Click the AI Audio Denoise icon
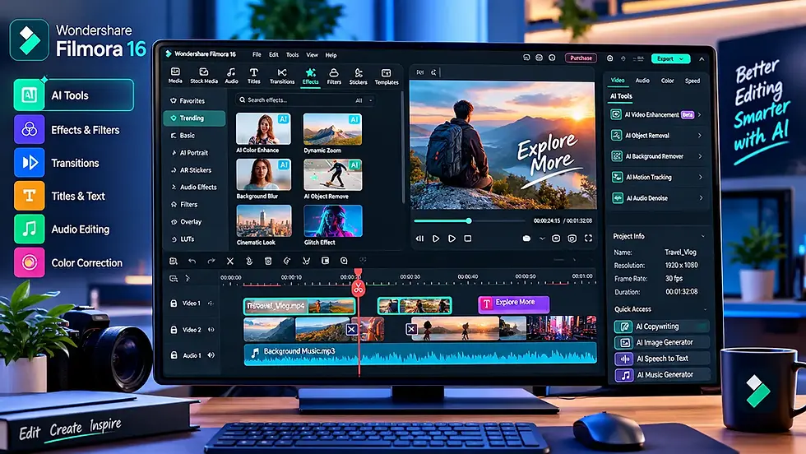Image resolution: width=806 pixels, height=454 pixels. click(618, 198)
